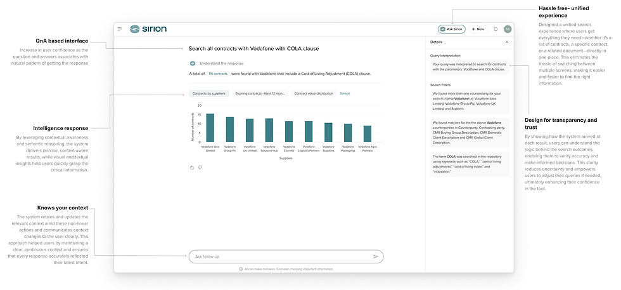The width and height of the screenshot is (621, 290).
Task: Click the Ask Sirion button
Action: pyautogui.click(x=451, y=29)
